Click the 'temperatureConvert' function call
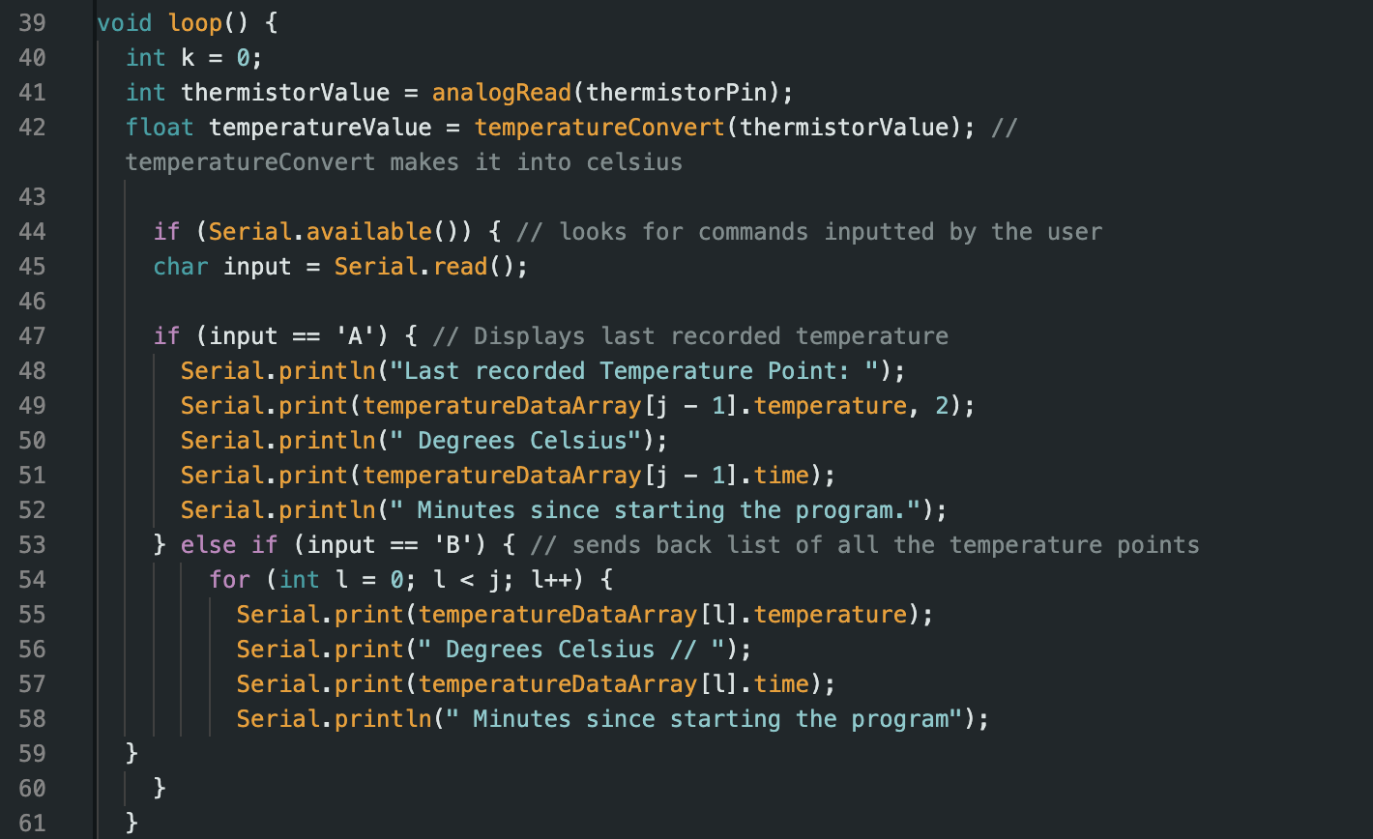The width and height of the screenshot is (1373, 839). tap(599, 128)
